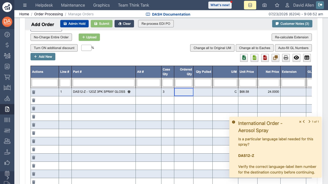
Task: Open the shapes sidebar icon
Action: [x=7, y=98]
